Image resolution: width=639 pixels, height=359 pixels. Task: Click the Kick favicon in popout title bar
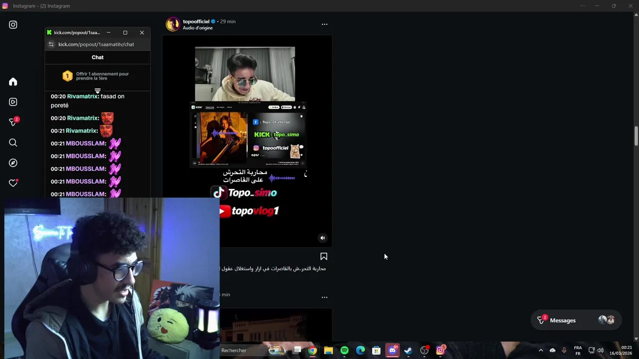pos(49,32)
